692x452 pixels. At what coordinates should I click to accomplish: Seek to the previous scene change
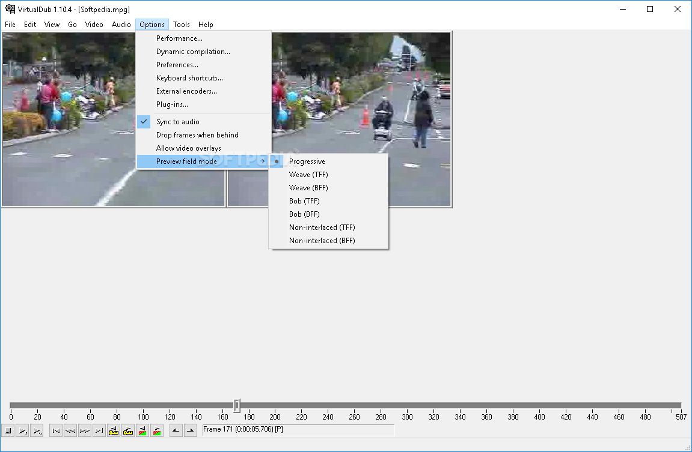click(x=142, y=430)
